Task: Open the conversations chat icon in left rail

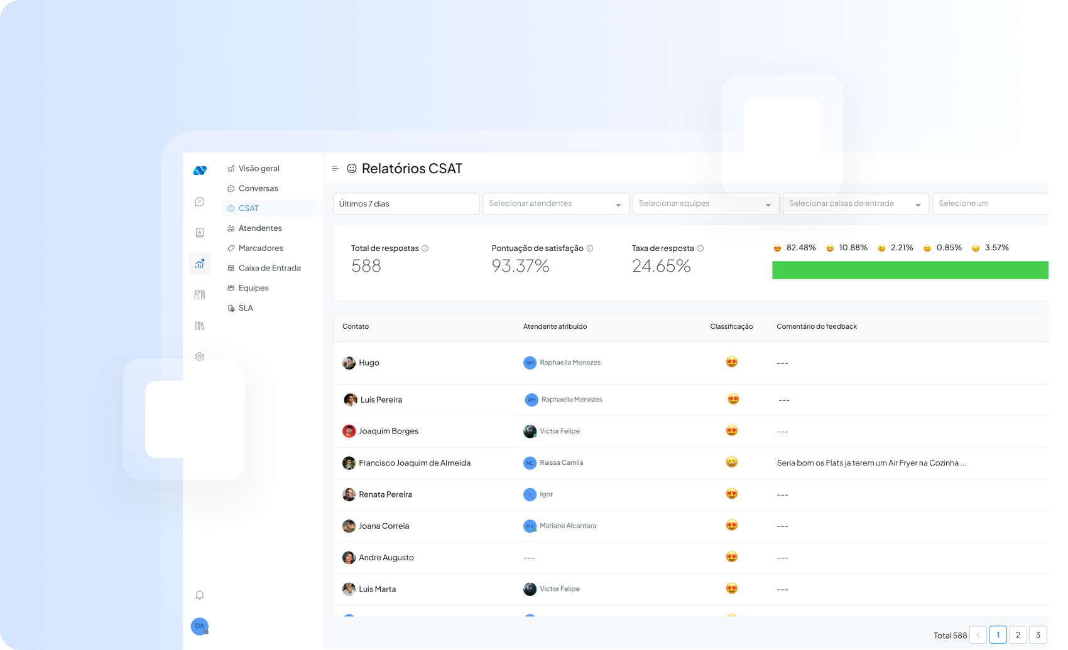Action: click(200, 202)
